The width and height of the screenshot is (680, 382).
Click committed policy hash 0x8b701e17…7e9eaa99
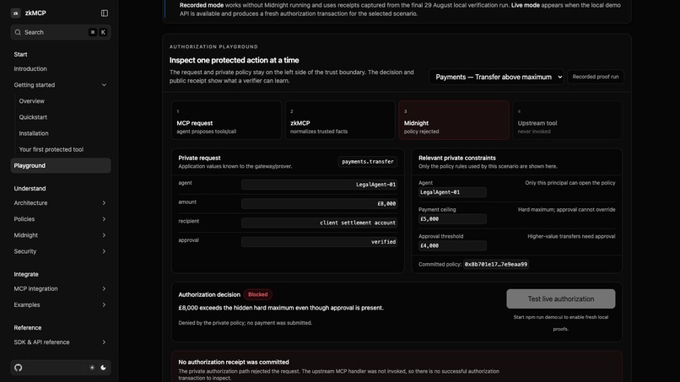[x=496, y=264]
